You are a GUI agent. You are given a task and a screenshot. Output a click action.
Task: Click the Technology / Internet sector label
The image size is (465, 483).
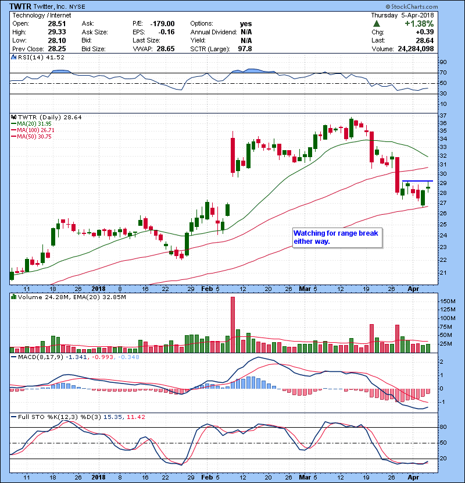(x=41, y=15)
